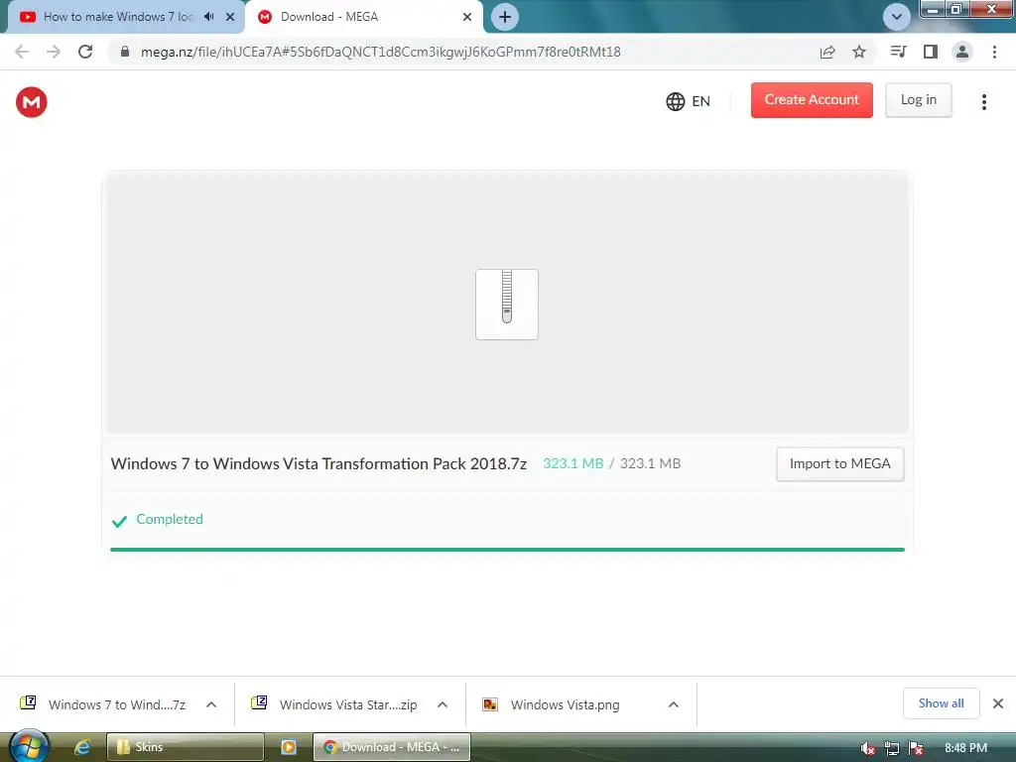The width and height of the screenshot is (1016, 762).
Task: Go back with the back arrow
Action: [22, 52]
